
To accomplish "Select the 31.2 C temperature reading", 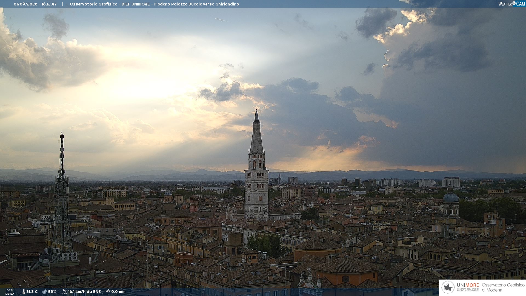I will pos(32,292).
